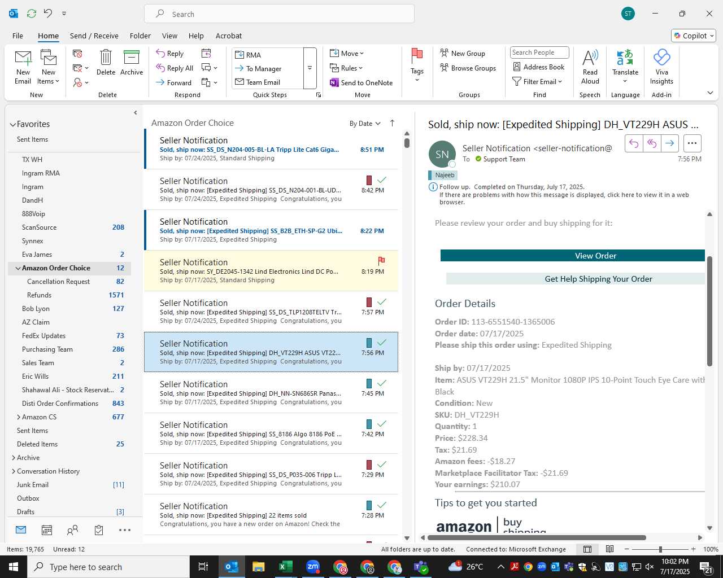
Task: Click the Send/Receive sync icon in title bar
Action: (x=32, y=14)
